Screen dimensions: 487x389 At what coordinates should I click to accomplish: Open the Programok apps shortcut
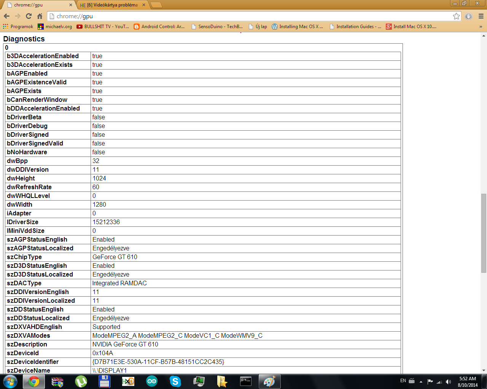click(x=18, y=27)
